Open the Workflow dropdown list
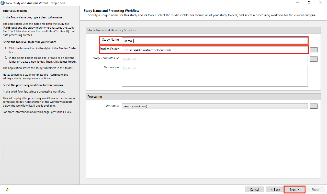Viewport: 327px width, 194px height. pos(215,106)
